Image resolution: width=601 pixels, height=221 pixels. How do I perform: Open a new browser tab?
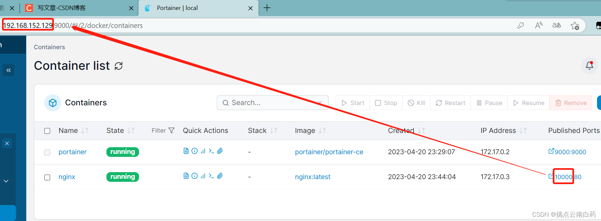(267, 8)
